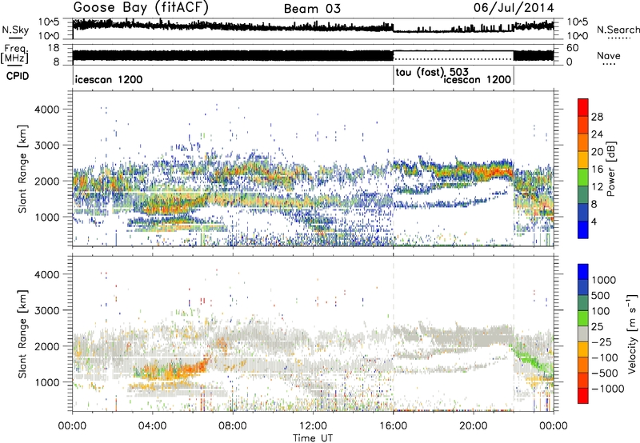Click the '3000' tick on velocity panel
This screenshot has width=640, height=443.
coord(47,310)
